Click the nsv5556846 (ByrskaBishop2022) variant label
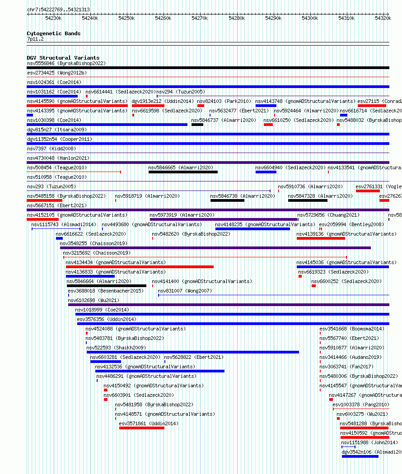 (66, 64)
